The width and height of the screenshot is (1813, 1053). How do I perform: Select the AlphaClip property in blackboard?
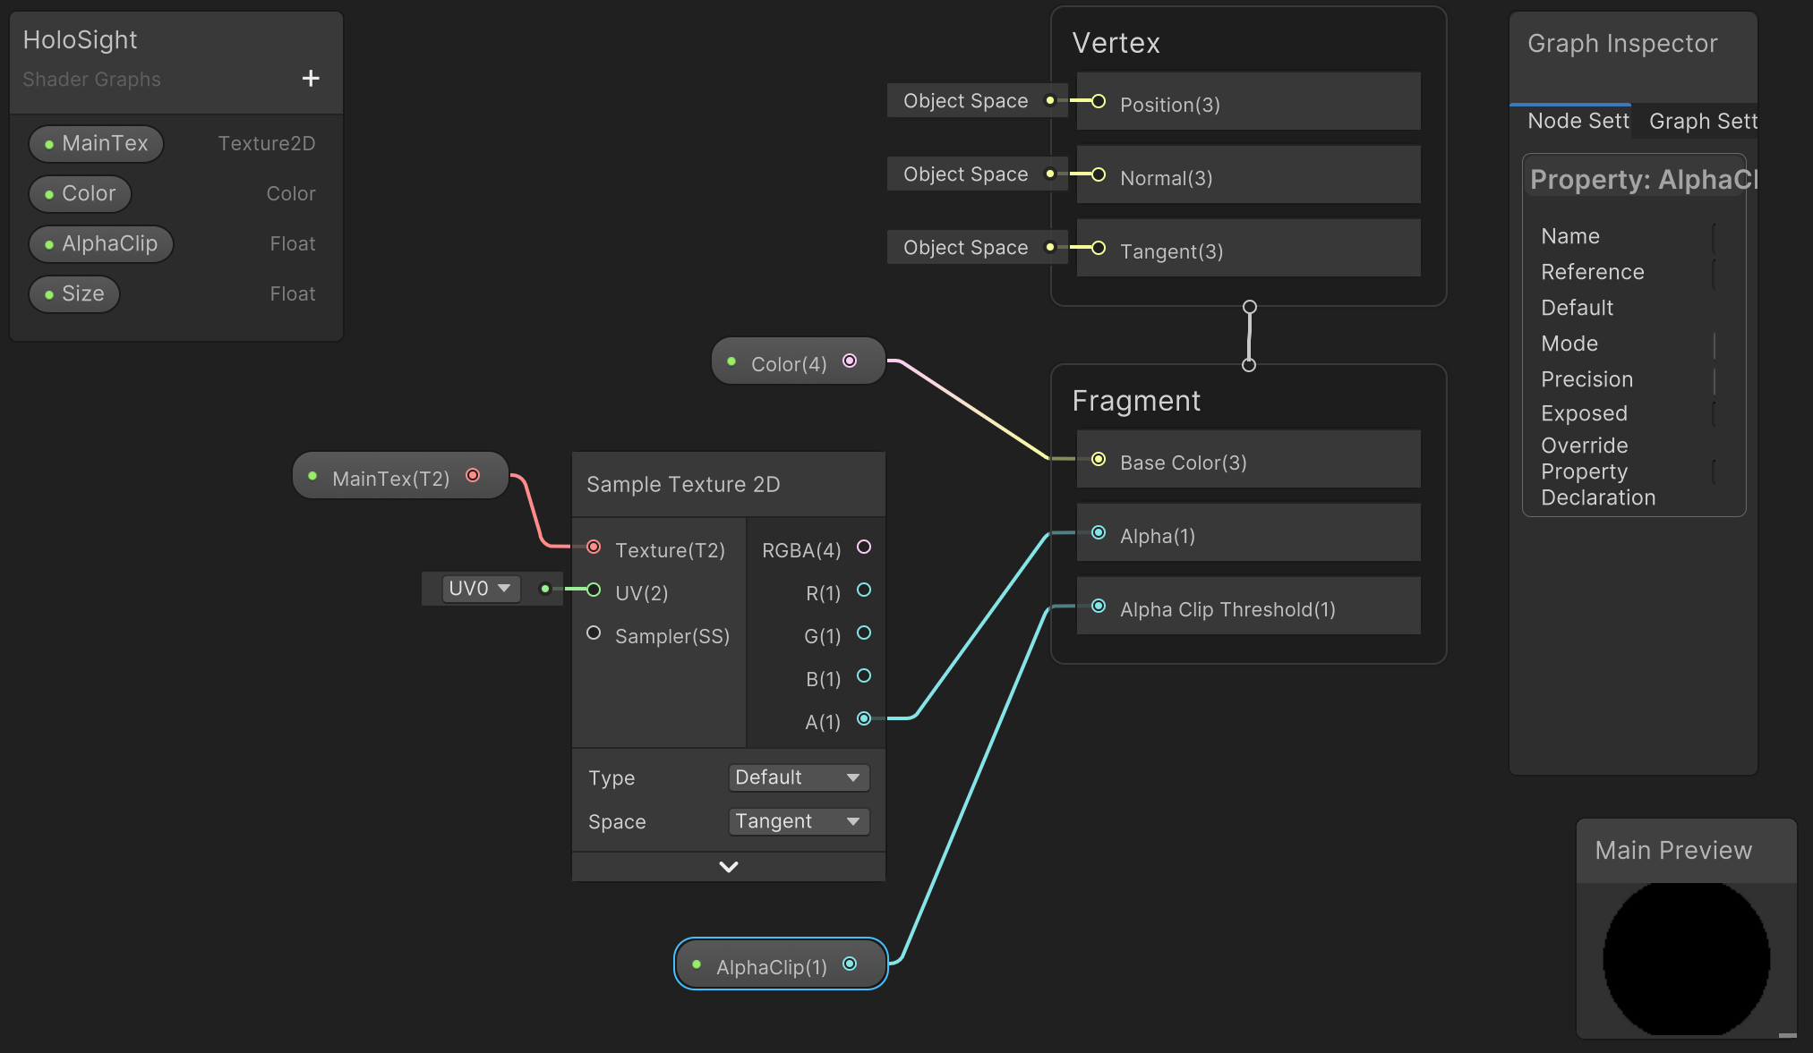click(x=101, y=243)
